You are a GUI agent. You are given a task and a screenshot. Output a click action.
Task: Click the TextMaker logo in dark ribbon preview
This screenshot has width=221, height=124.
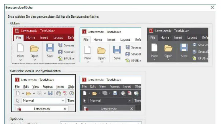[151, 31]
